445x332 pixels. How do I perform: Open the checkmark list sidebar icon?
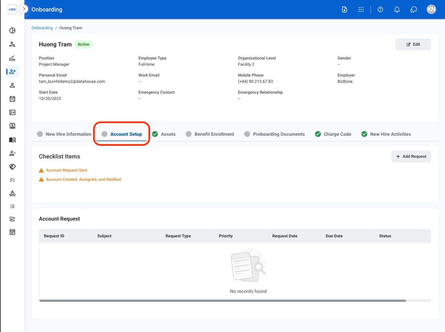pyautogui.click(x=13, y=180)
